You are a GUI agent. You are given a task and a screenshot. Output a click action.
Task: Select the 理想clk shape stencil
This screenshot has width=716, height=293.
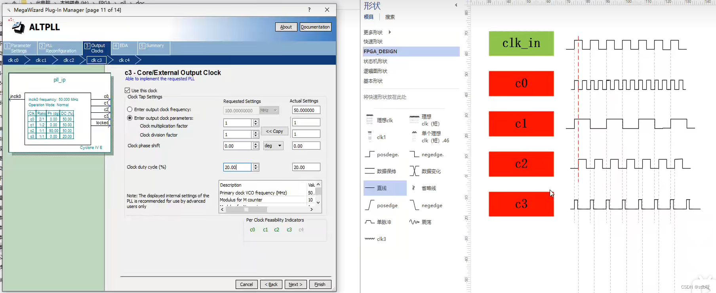379,120
